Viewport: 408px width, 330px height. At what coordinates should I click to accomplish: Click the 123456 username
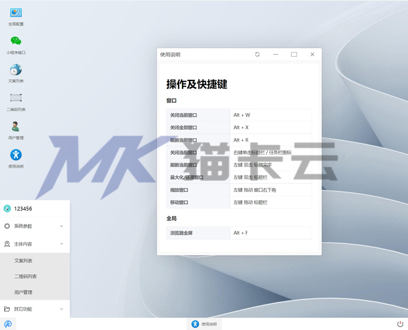tap(23, 209)
